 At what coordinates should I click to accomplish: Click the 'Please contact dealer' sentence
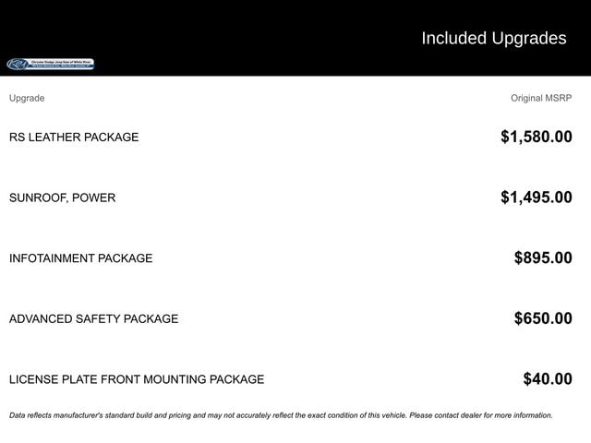(x=480, y=415)
